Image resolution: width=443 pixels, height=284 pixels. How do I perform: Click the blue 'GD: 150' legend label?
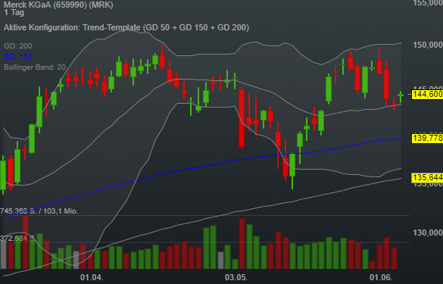18,57
